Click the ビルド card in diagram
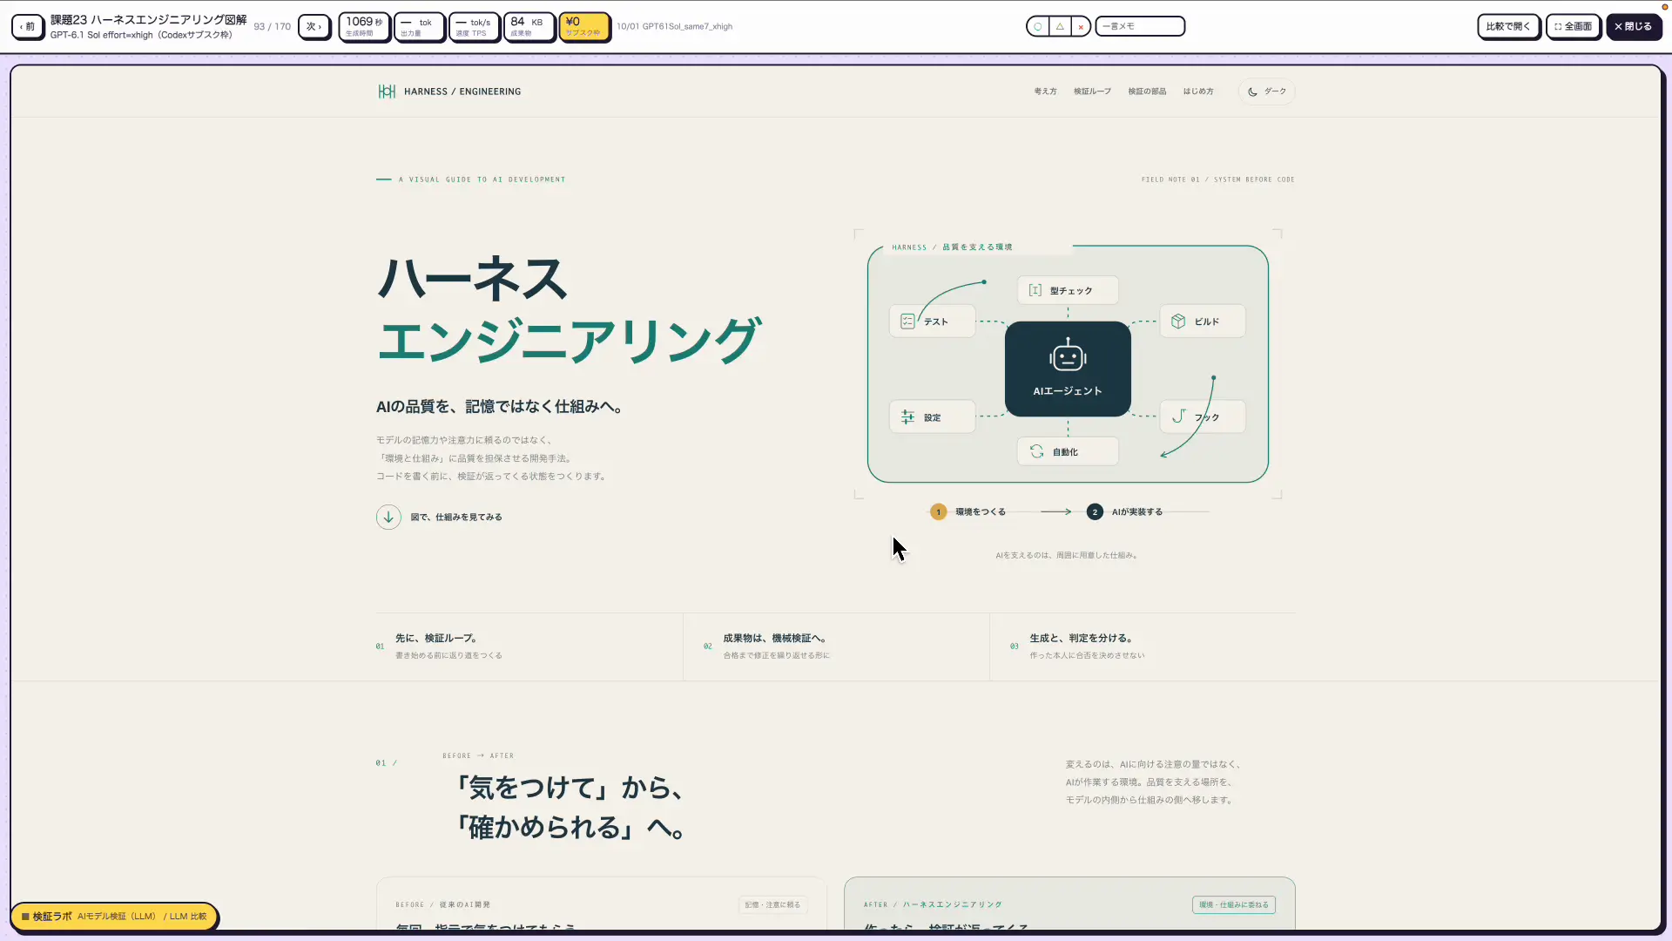 coord(1203,322)
